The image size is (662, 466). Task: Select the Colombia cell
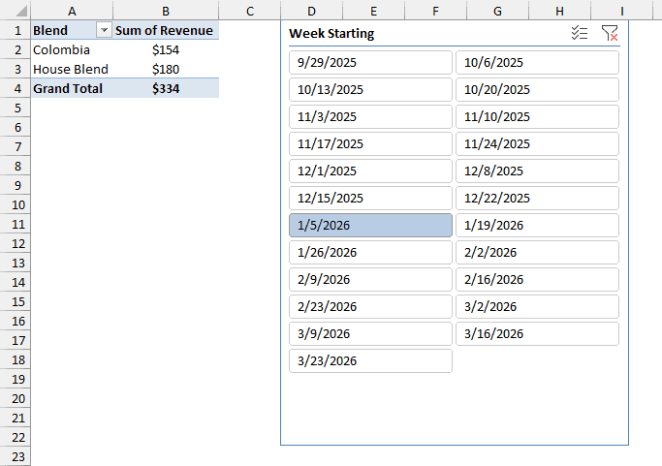pos(72,49)
